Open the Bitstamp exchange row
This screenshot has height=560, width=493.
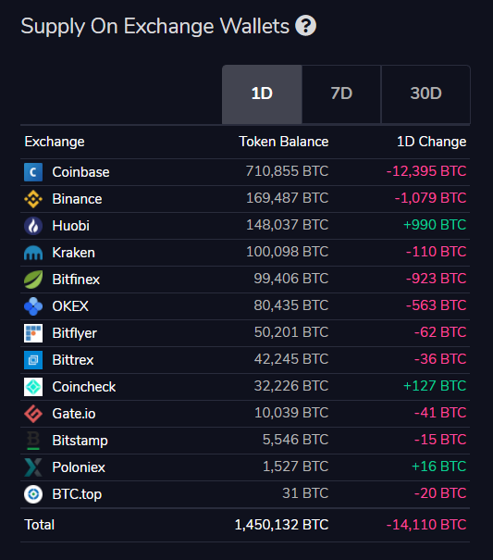(245, 441)
